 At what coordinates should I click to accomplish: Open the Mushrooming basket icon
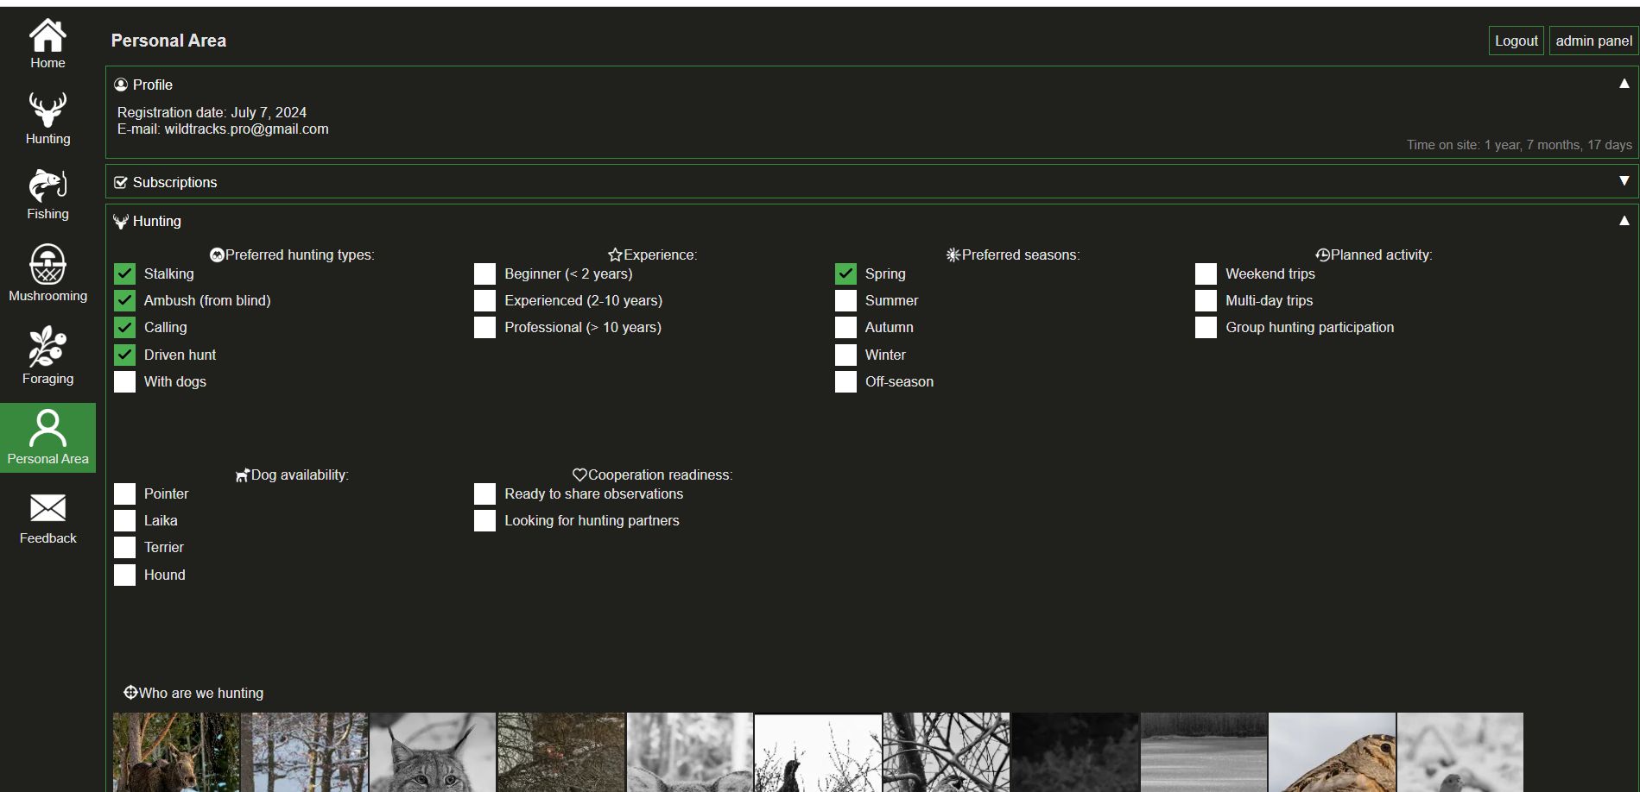tap(47, 264)
